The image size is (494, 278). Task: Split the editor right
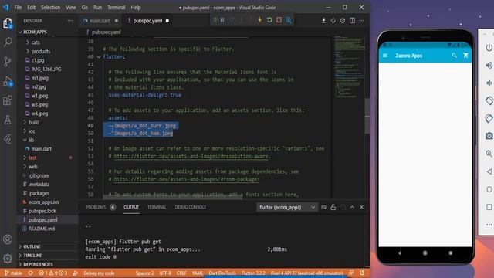click(x=352, y=21)
